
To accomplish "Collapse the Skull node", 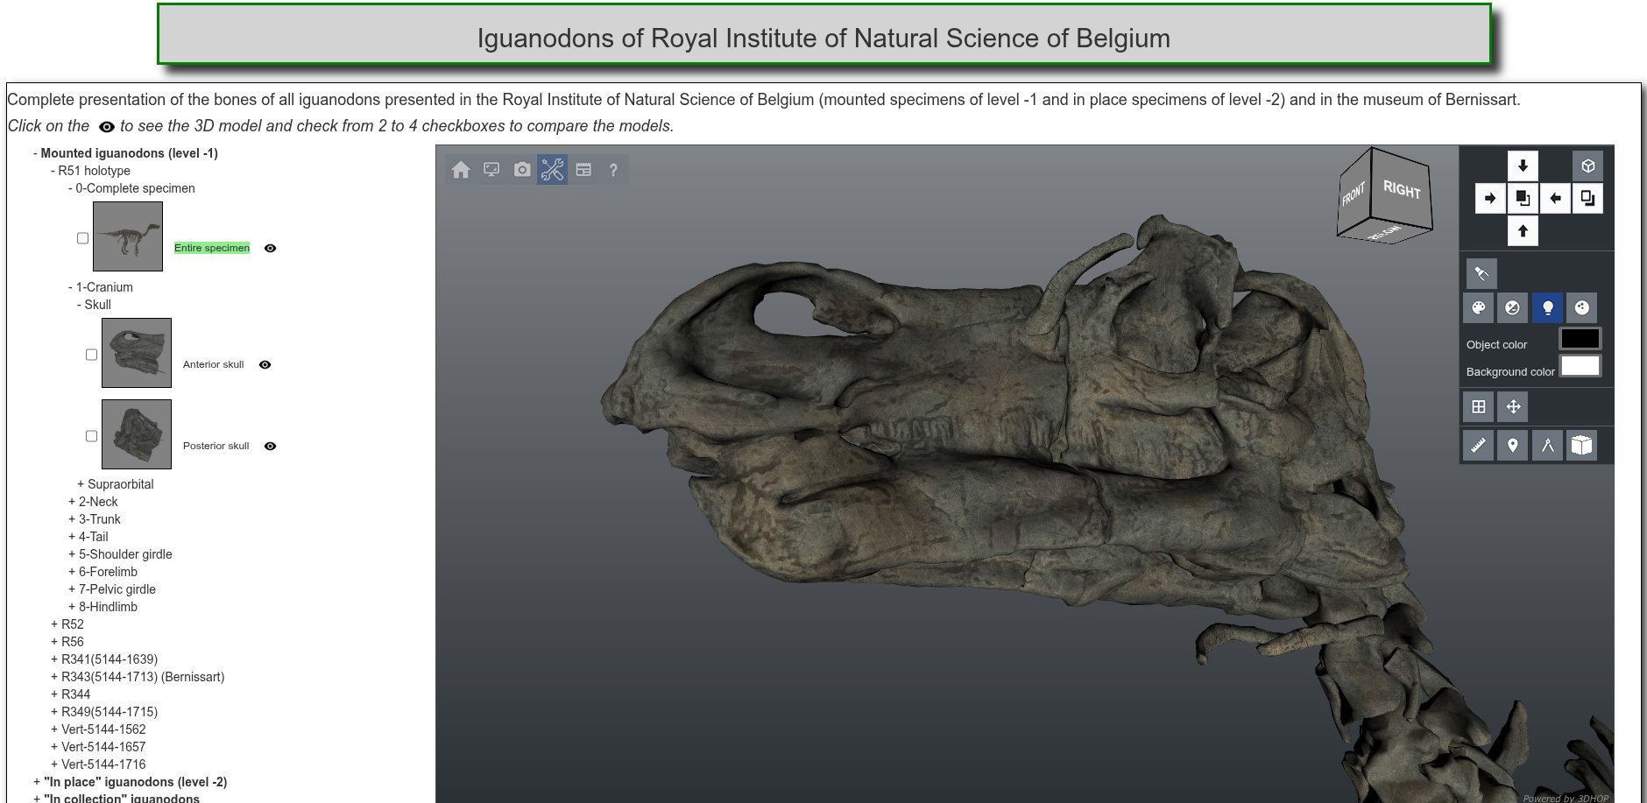I will click(94, 305).
